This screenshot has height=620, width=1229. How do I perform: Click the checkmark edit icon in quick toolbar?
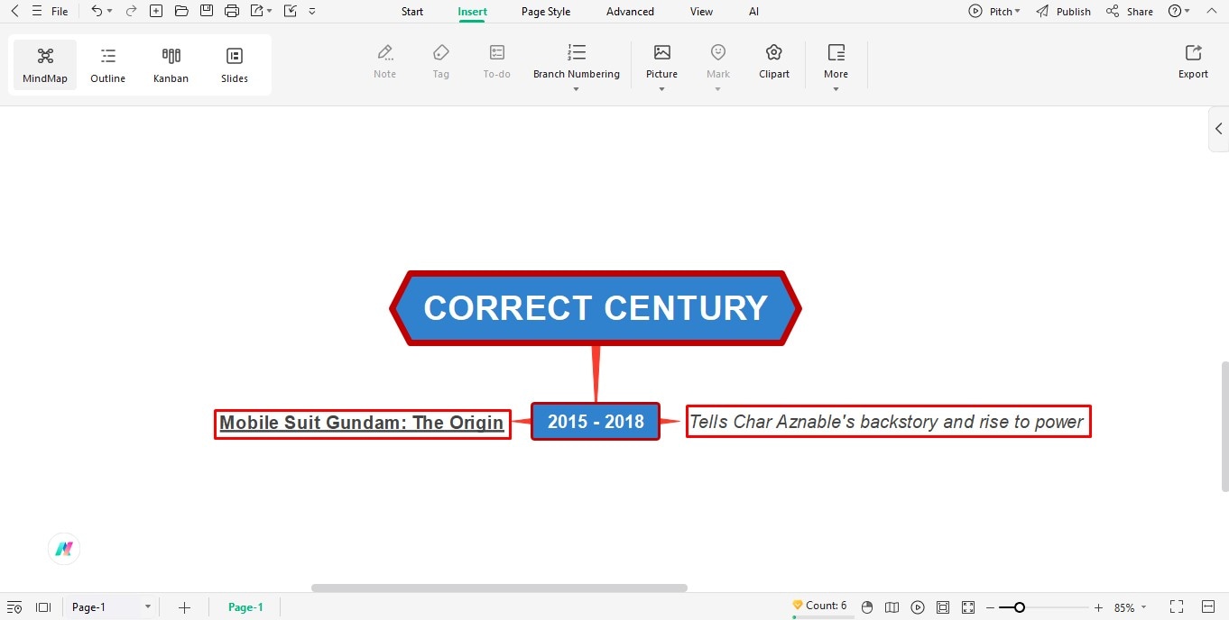[x=290, y=11]
